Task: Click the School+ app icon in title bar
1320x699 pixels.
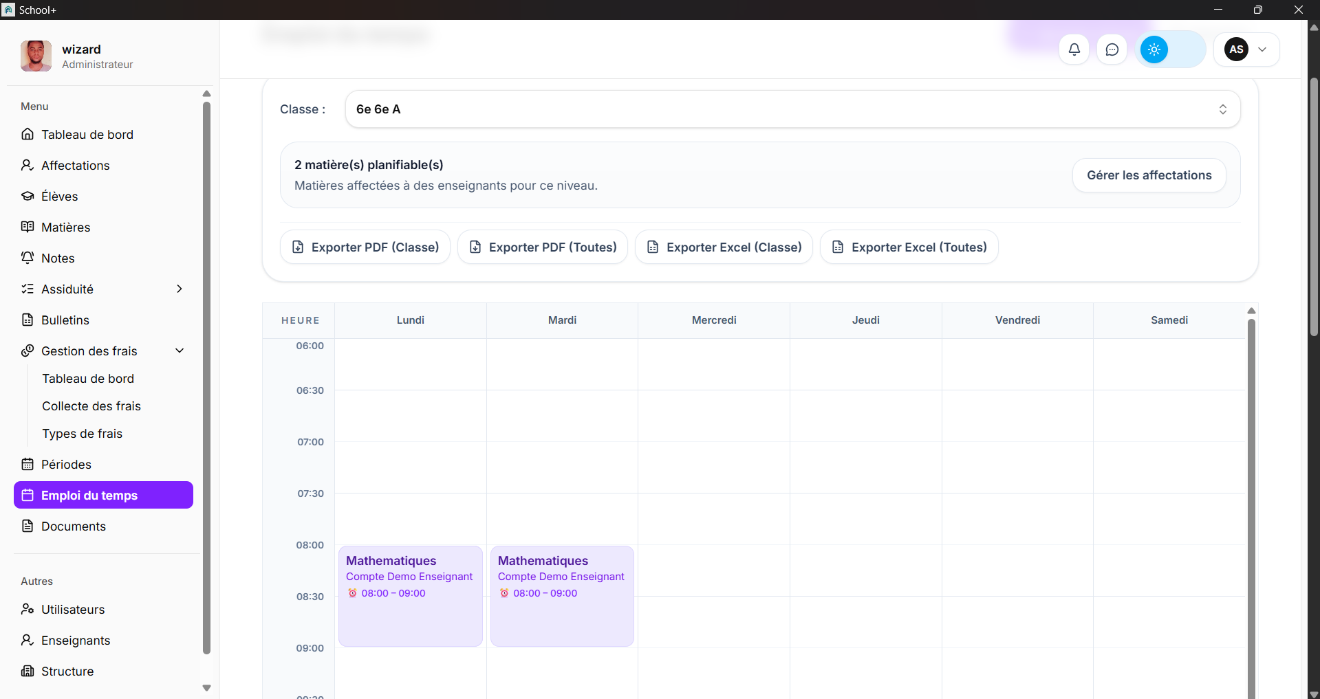Action: [x=8, y=10]
